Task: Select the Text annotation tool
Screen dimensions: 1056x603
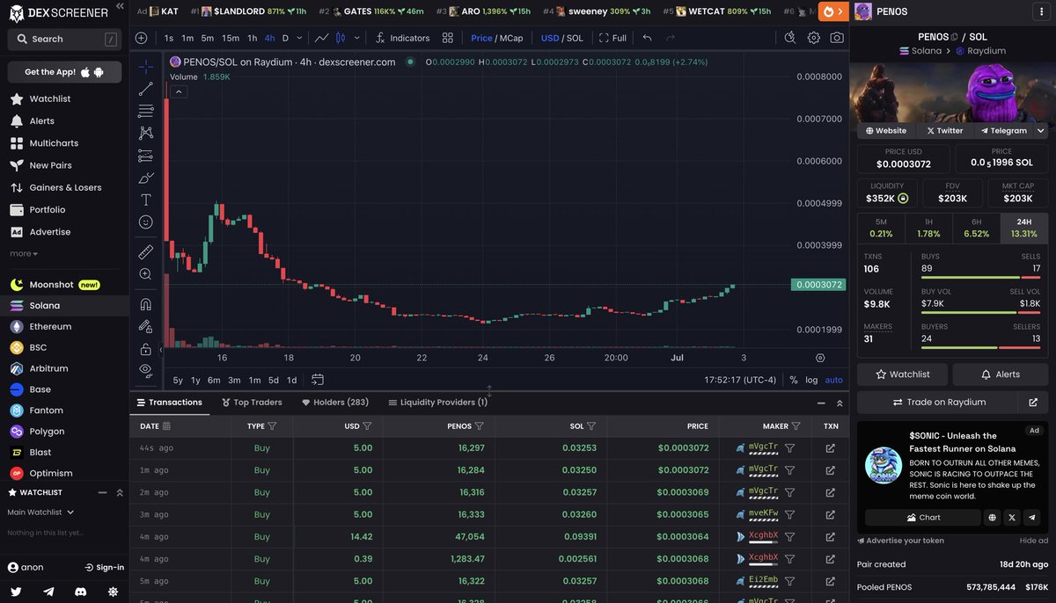Action: [x=146, y=200]
